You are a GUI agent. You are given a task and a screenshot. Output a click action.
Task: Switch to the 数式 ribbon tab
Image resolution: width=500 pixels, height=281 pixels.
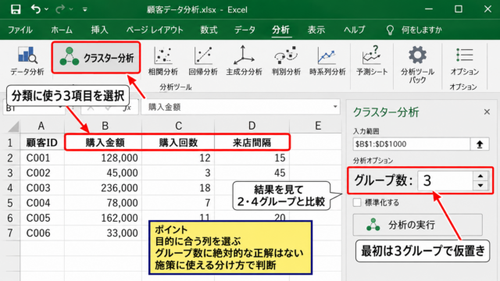(209, 30)
